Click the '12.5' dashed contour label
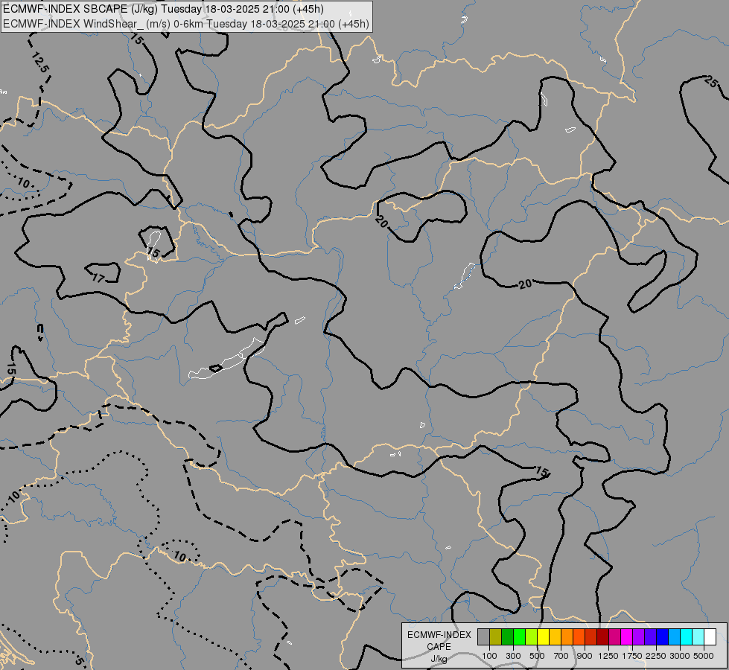This screenshot has height=670, width=729. [40, 63]
